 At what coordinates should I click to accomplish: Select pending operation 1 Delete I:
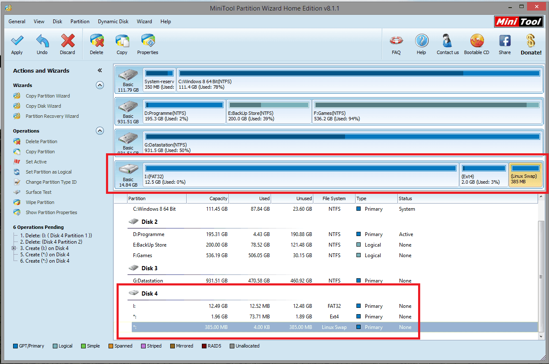coord(56,236)
